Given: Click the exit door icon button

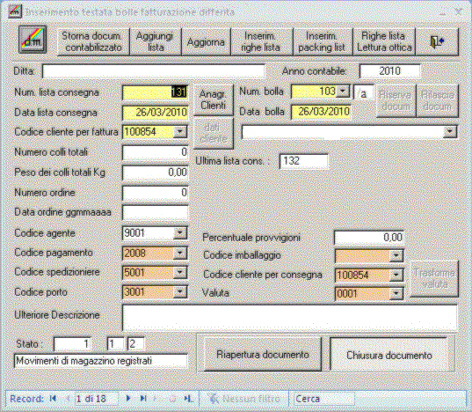Looking at the screenshot, I should point(437,41).
